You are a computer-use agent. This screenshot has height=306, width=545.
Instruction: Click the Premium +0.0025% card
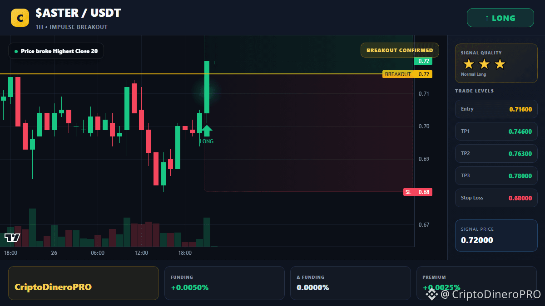(476, 283)
